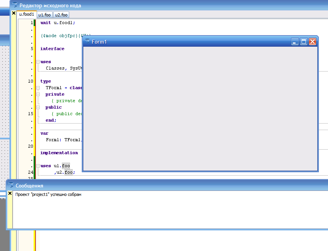Click the Form1 window system icon
This screenshot has height=251, width=328.
(87, 41)
